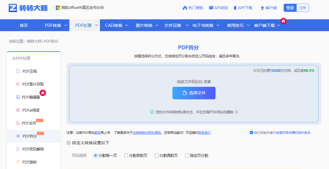Open the 联系我们 link
Viewport: 329px width, 169px height.
pos(205,133)
